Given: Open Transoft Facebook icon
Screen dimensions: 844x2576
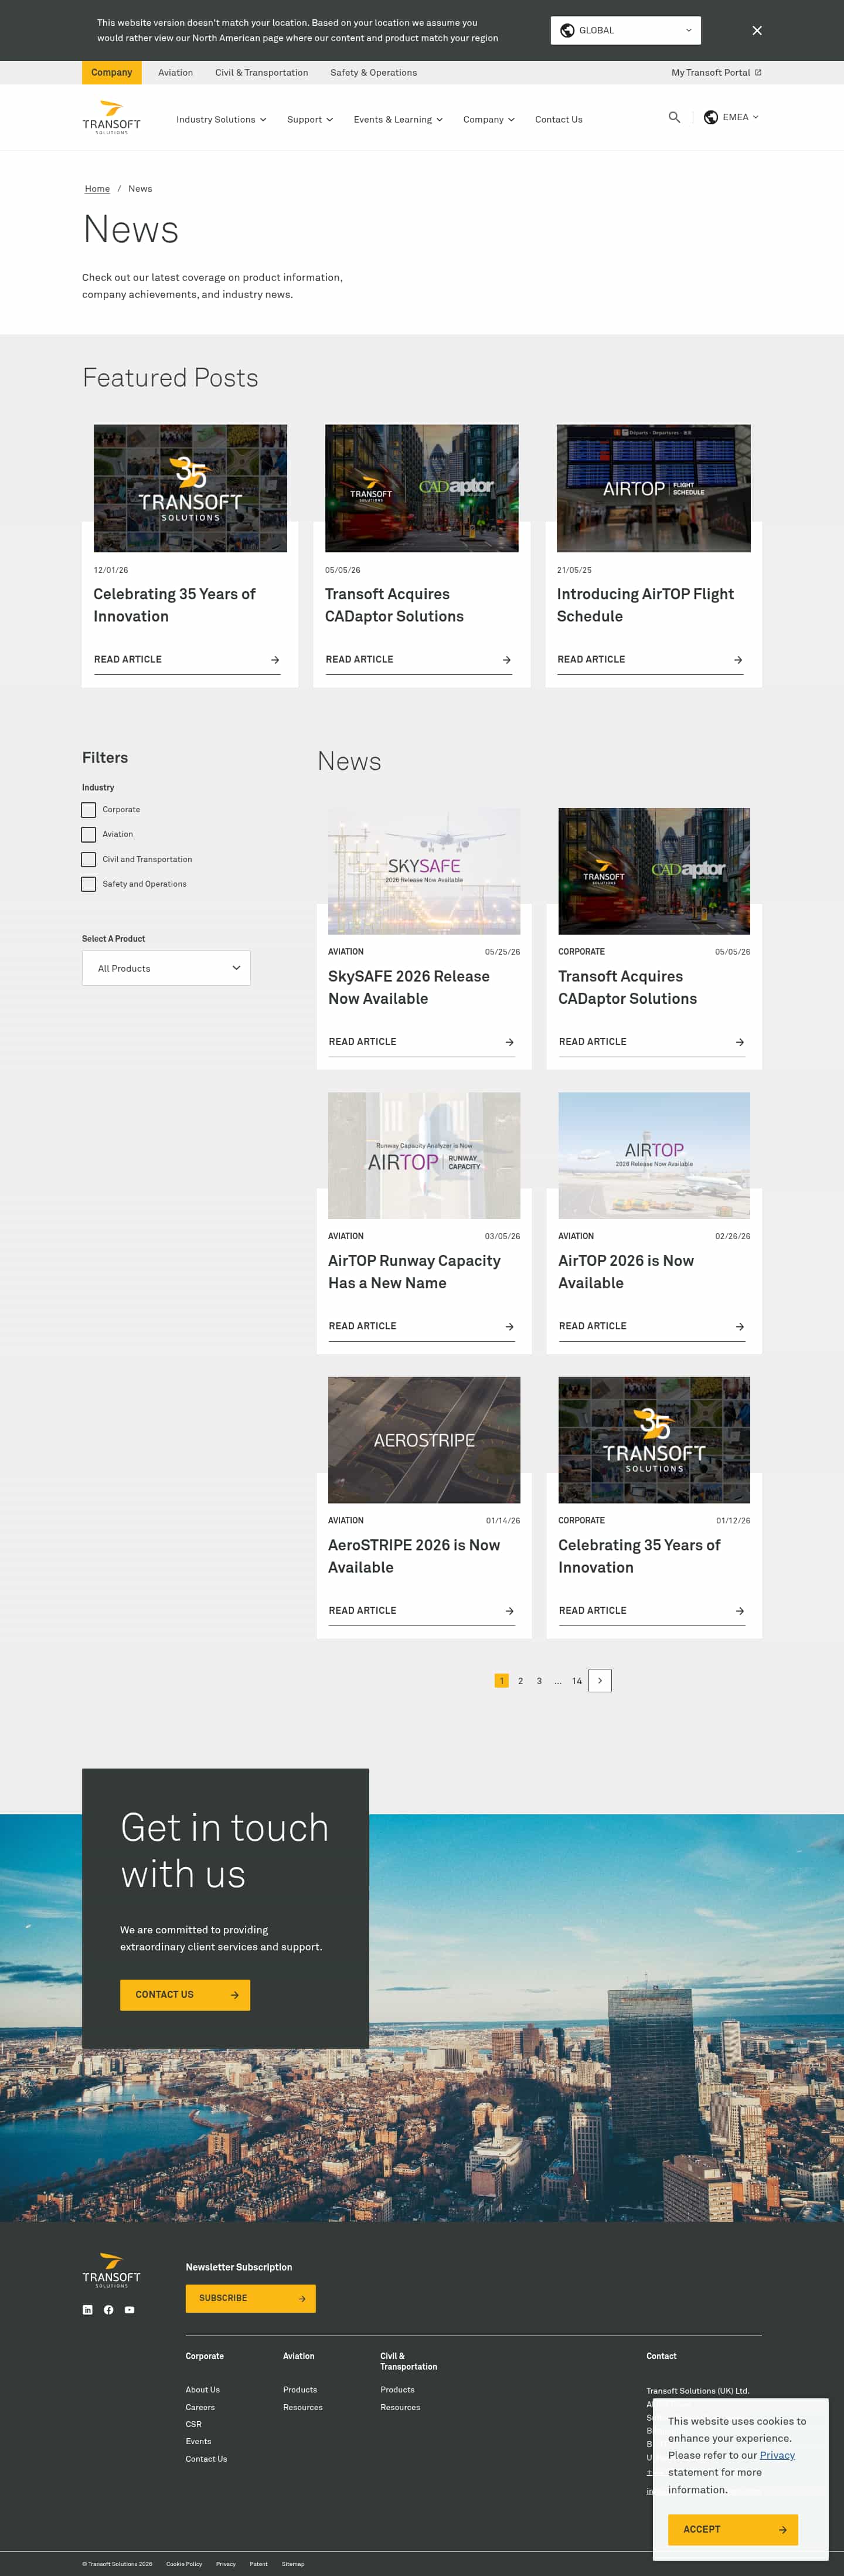Looking at the screenshot, I should click(x=108, y=2310).
